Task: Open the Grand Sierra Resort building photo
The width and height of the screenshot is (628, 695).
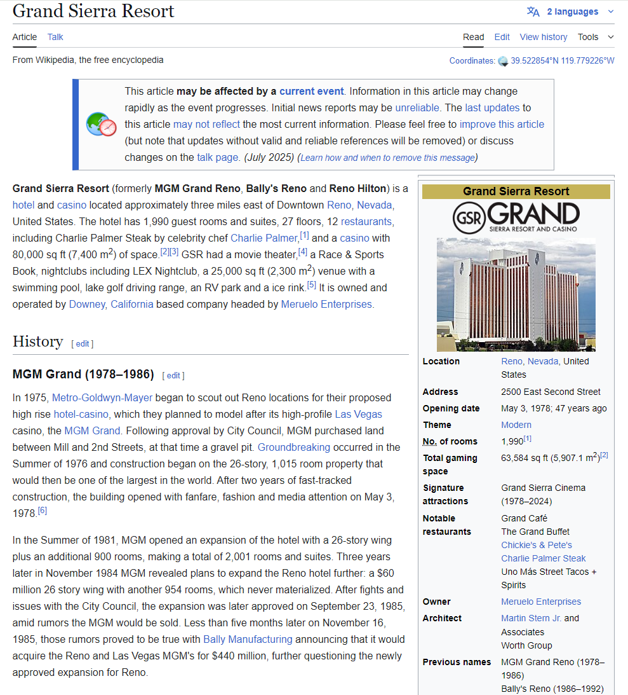Action: 516,294
